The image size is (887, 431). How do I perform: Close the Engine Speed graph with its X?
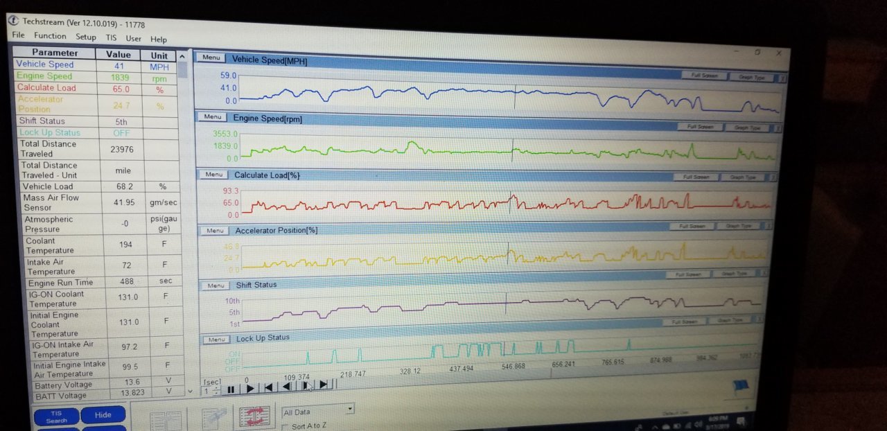[778, 128]
